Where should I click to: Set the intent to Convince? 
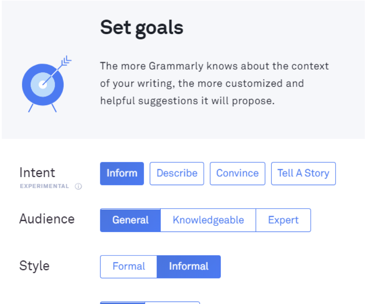[237, 173]
